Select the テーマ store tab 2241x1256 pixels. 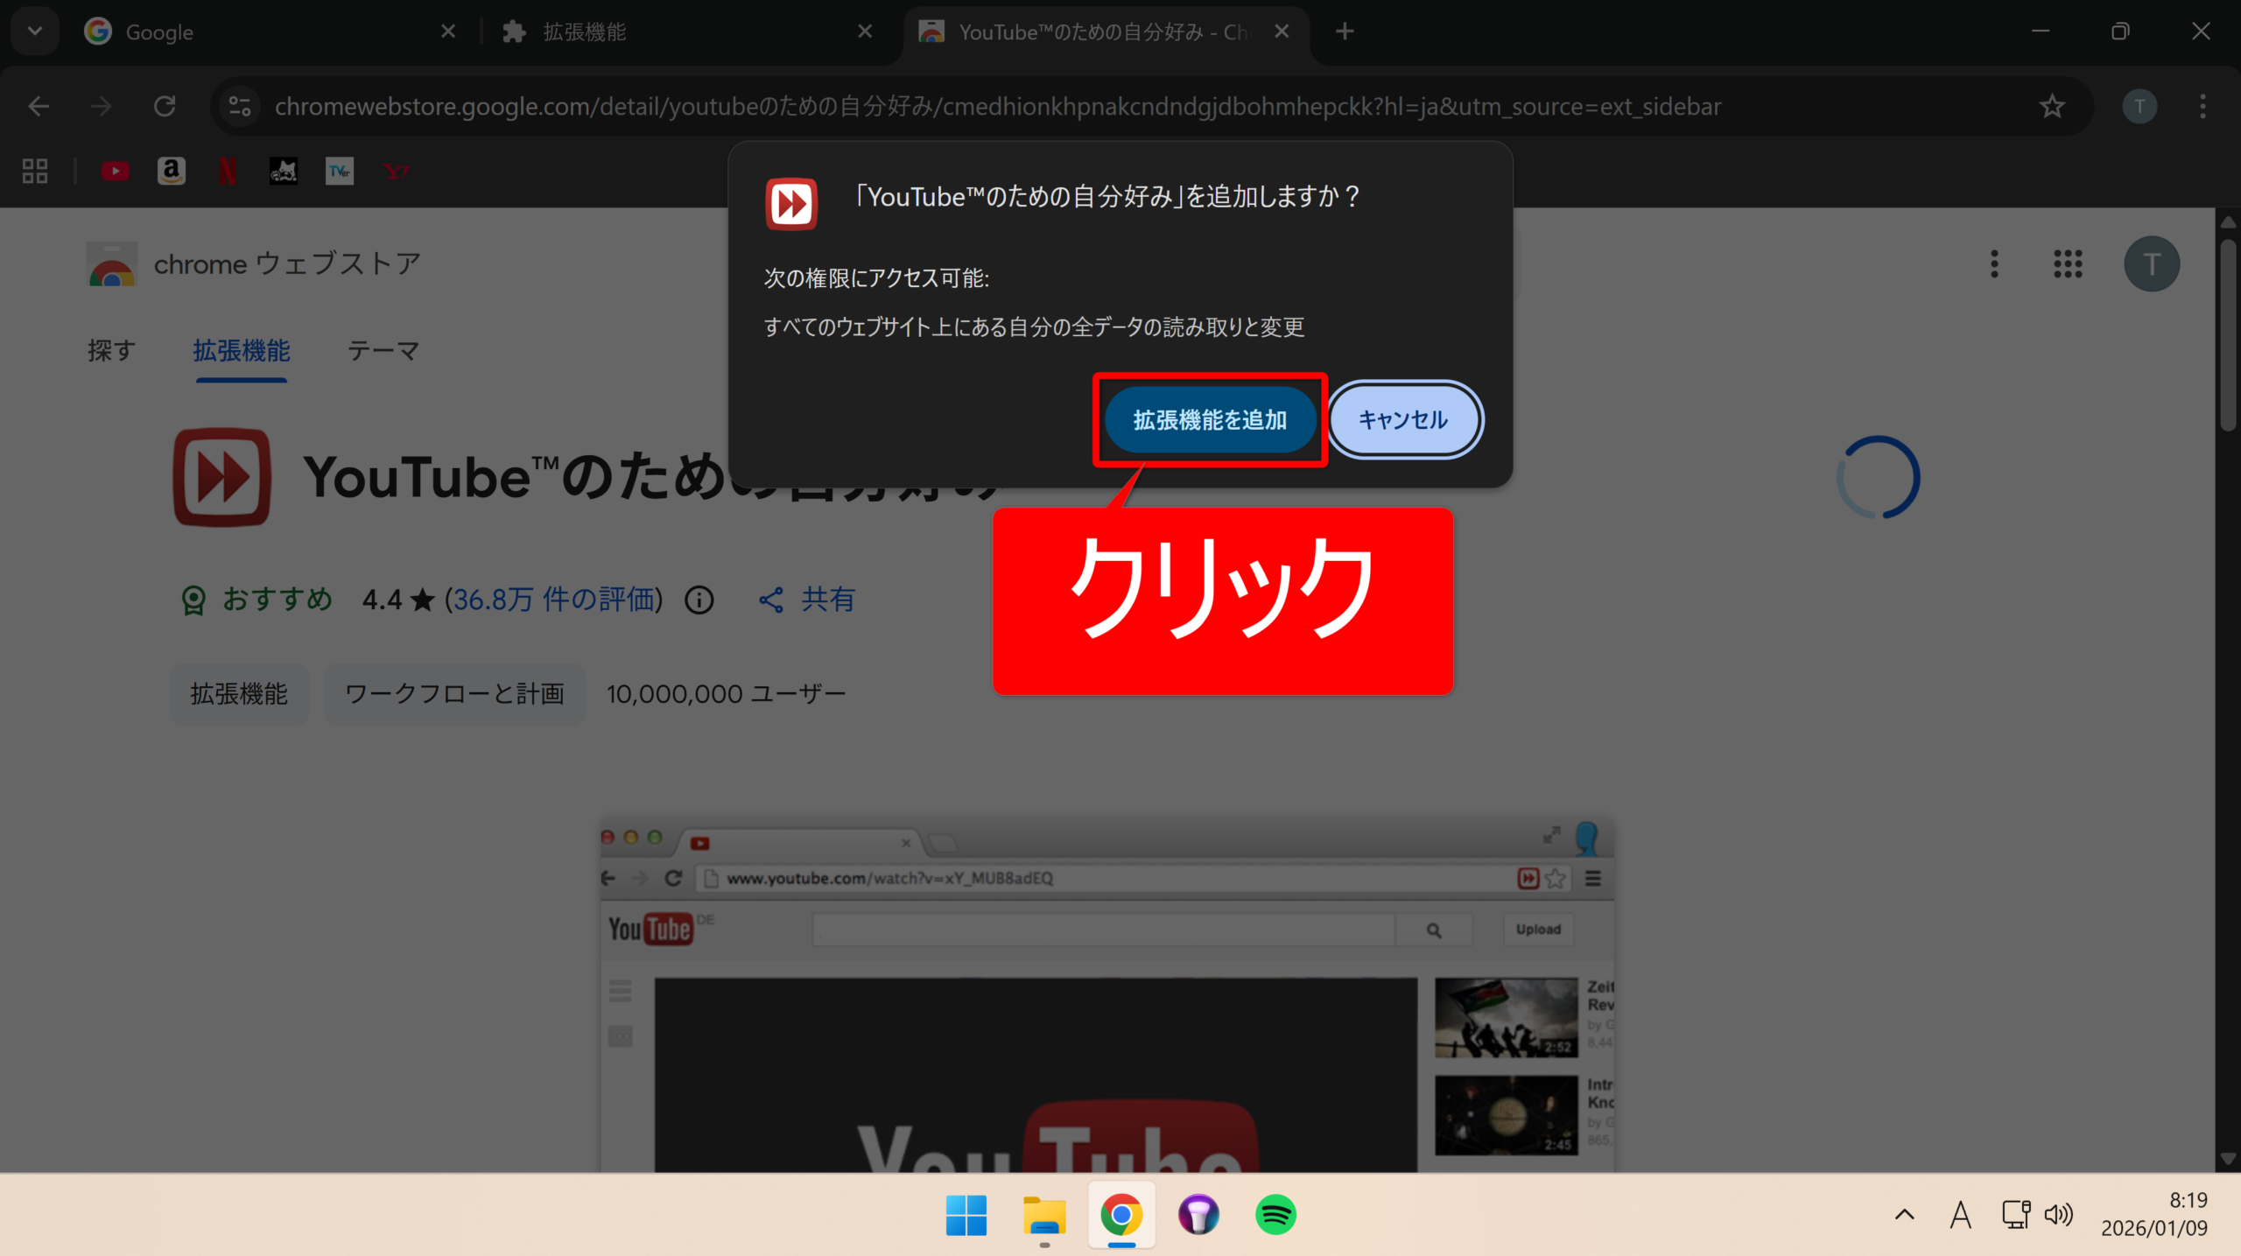383,351
